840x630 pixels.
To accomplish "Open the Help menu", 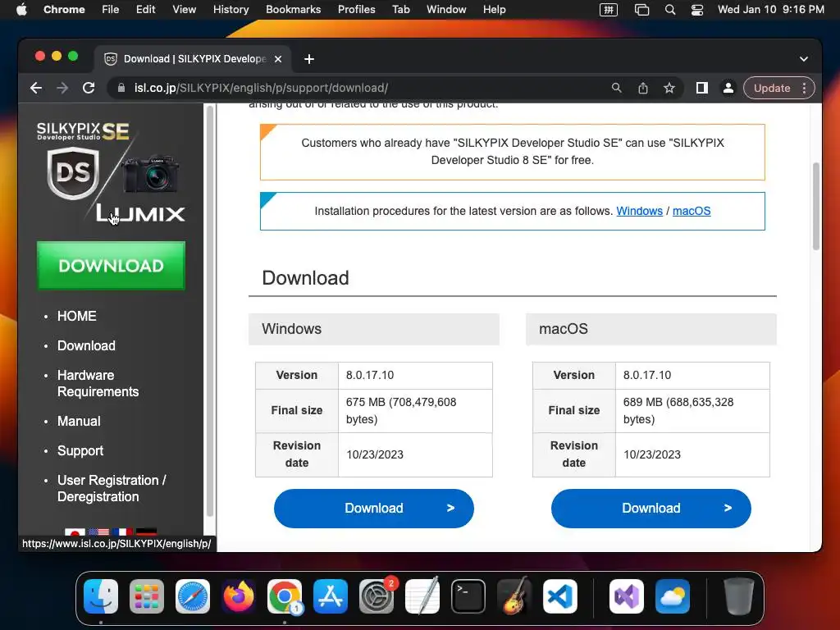I will 494,10.
